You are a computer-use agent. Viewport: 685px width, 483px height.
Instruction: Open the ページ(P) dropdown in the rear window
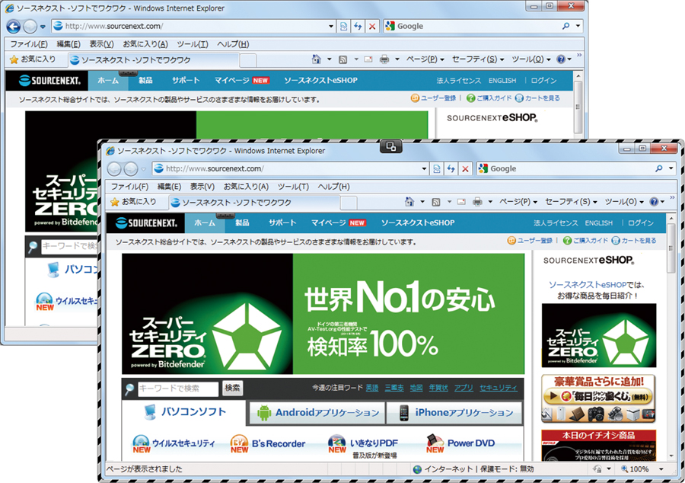[x=425, y=59]
